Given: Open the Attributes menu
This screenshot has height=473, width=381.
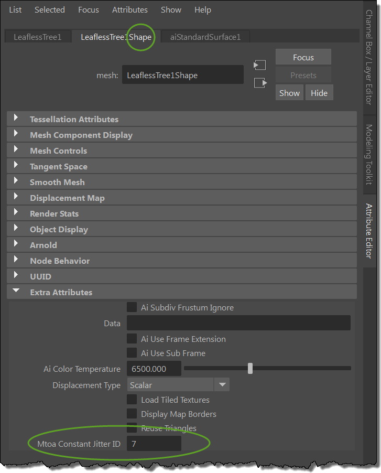Looking at the screenshot, I should click(x=129, y=10).
